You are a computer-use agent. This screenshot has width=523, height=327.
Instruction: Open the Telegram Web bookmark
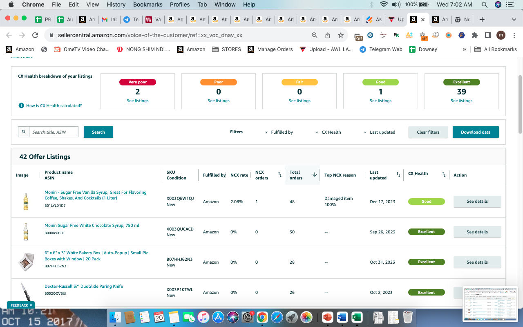(x=381, y=49)
